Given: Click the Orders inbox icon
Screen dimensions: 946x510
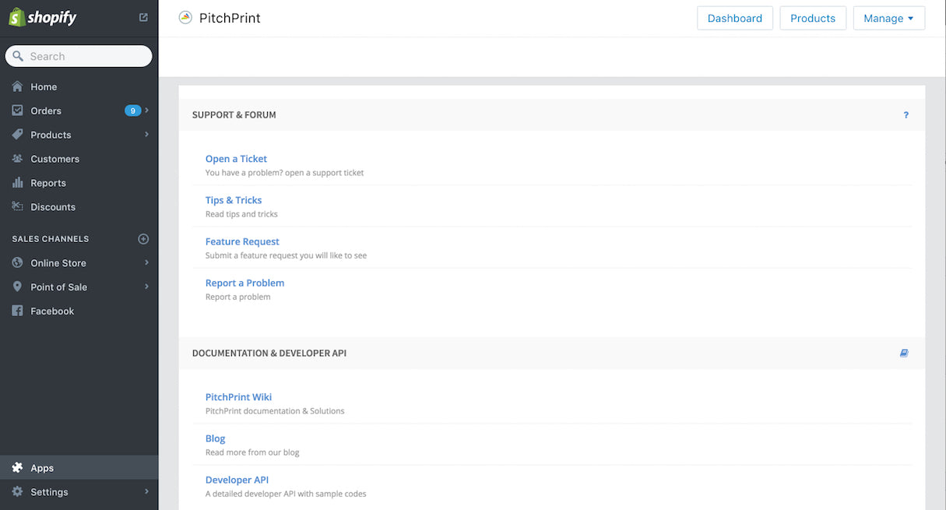Looking at the screenshot, I should click(17, 111).
